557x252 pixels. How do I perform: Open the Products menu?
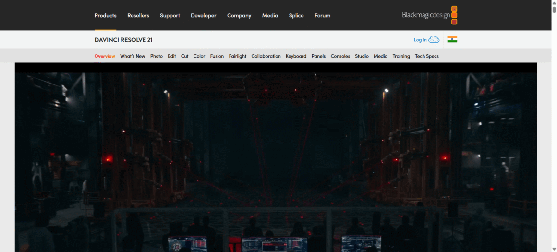pyautogui.click(x=106, y=16)
